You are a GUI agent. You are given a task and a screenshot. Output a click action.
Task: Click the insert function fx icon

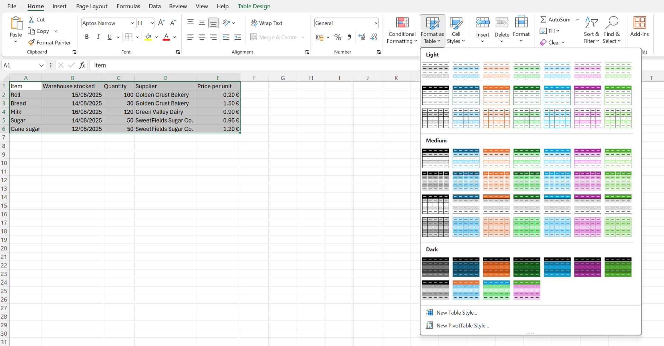(x=82, y=65)
